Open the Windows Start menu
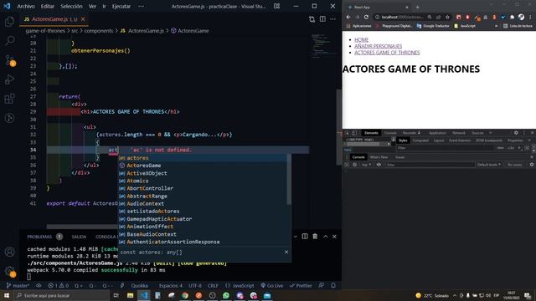 [7, 295]
